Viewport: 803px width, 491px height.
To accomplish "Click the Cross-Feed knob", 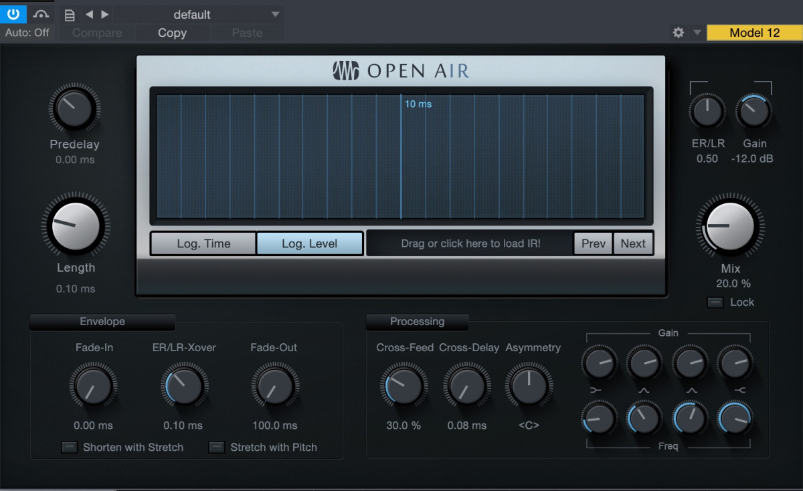I will click(404, 386).
